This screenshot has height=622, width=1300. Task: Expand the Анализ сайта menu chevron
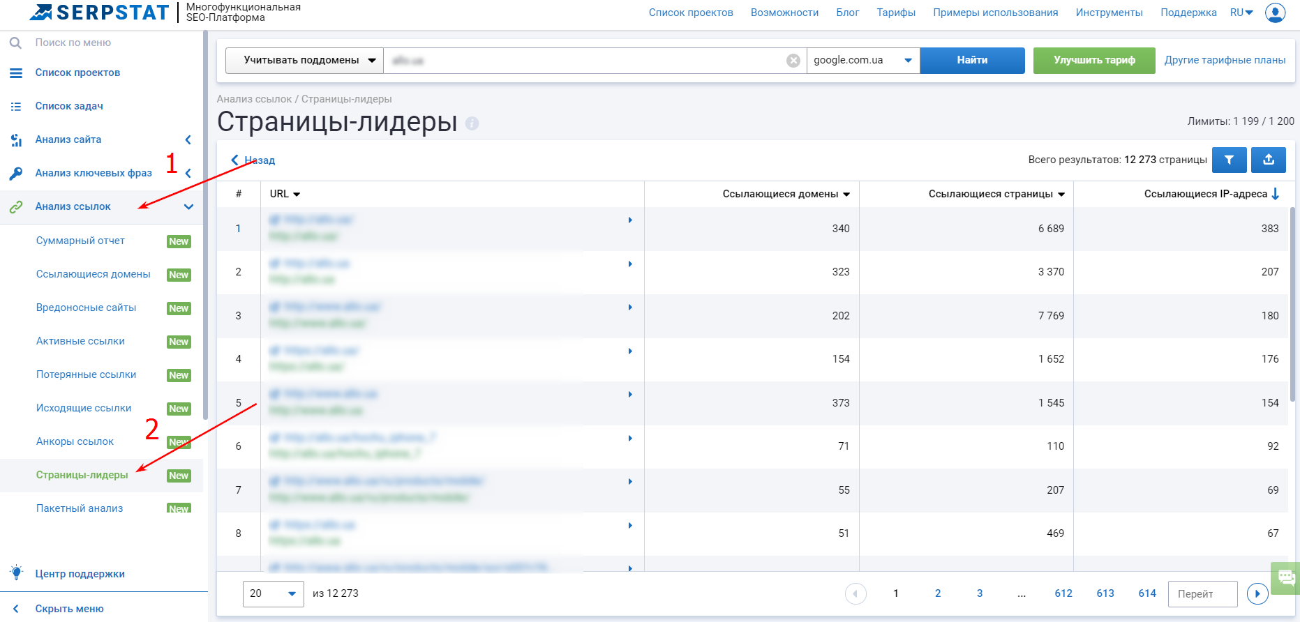tap(188, 140)
